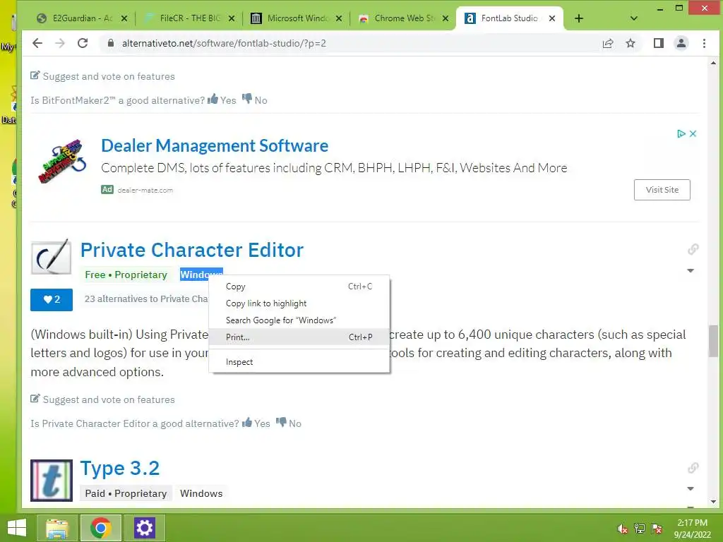Reload the current page
This screenshot has width=723, height=542.
(x=83, y=43)
